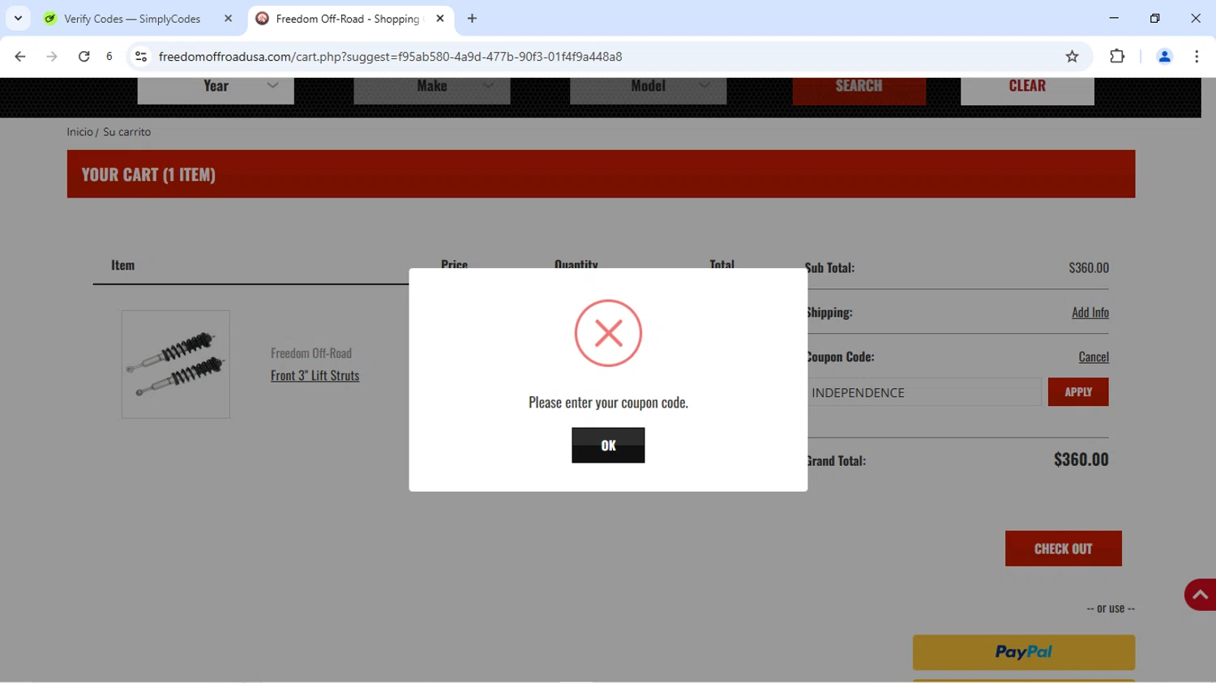Close the Freedom Off-Road tab

440,19
